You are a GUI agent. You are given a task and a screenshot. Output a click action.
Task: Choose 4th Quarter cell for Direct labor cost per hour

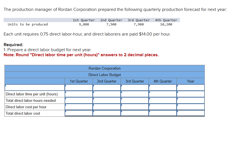tap(163, 107)
